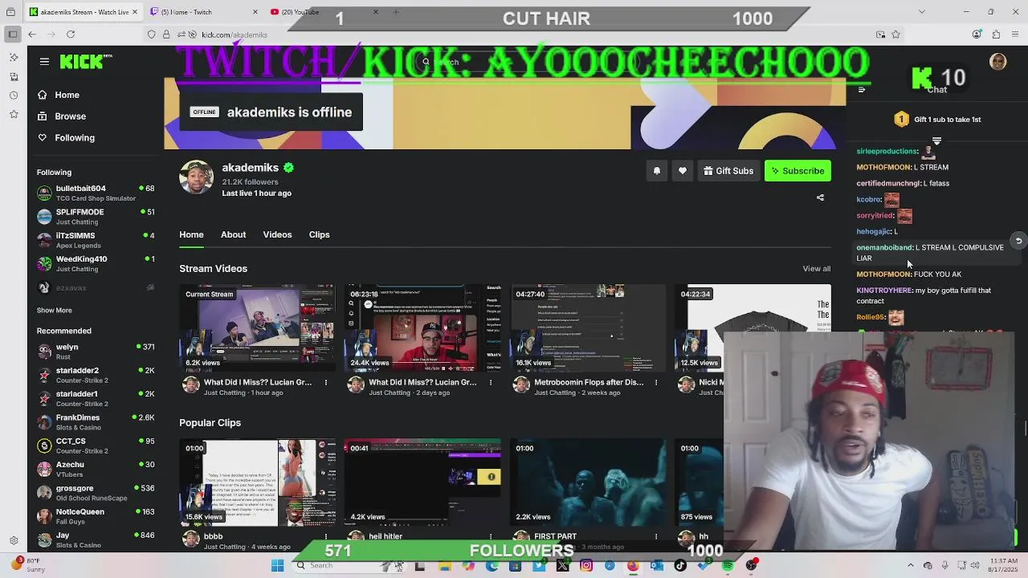
Task: Select the Clips channel tab
Action: [319, 234]
